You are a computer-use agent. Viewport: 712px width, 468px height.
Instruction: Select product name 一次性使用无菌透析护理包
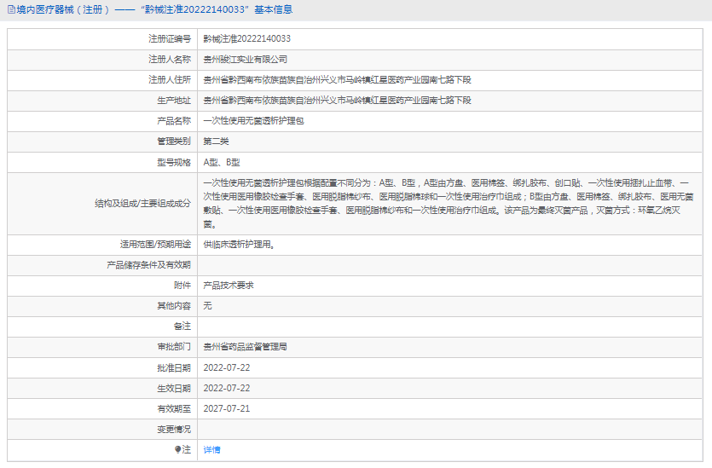tap(253, 120)
